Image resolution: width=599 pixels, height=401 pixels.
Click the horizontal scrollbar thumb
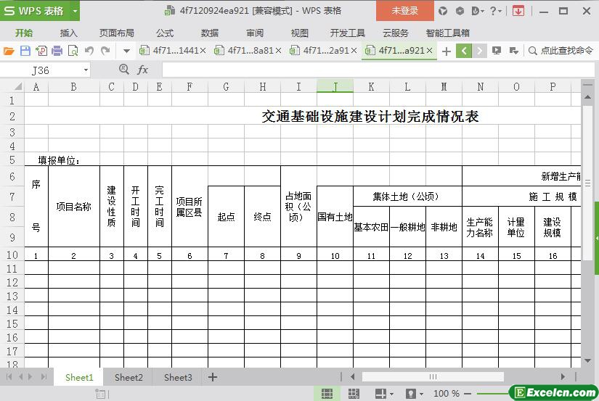[433, 377]
